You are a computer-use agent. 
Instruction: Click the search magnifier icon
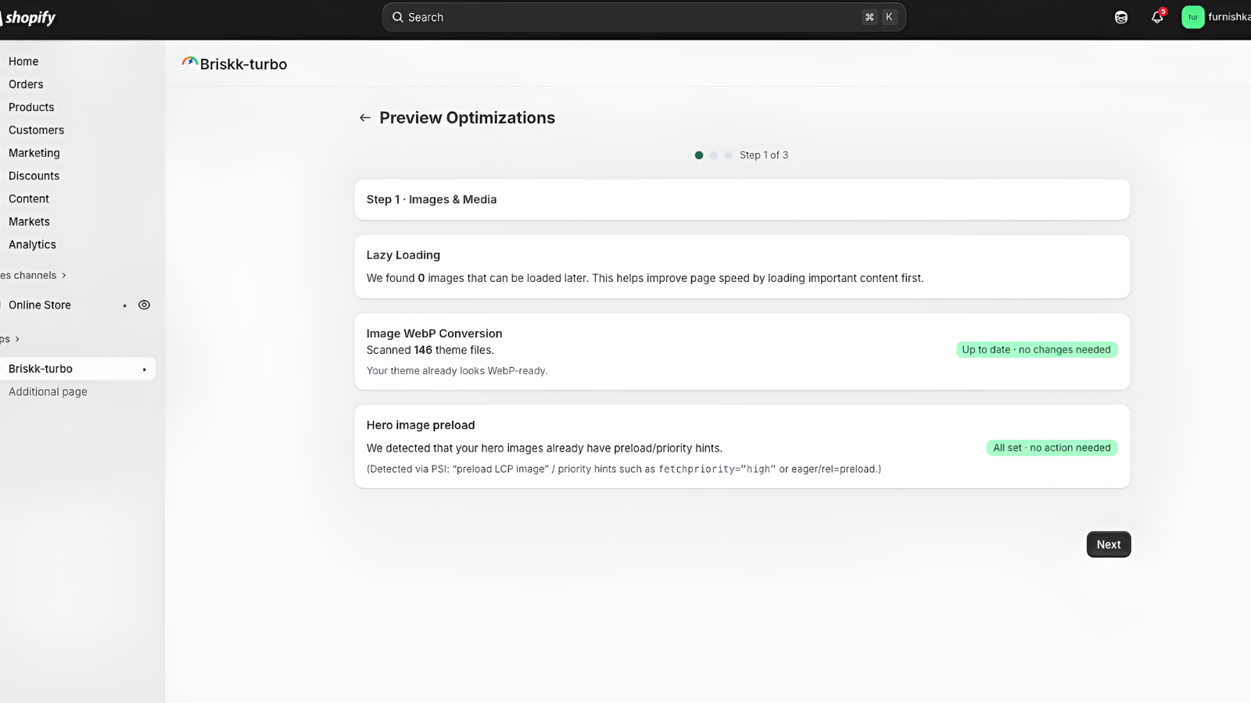[x=398, y=16]
